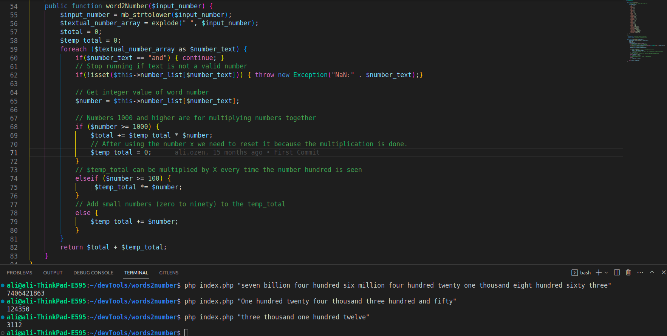667x336 pixels.
Task: Click '$total = 0;' on line 57
Action: point(81,32)
